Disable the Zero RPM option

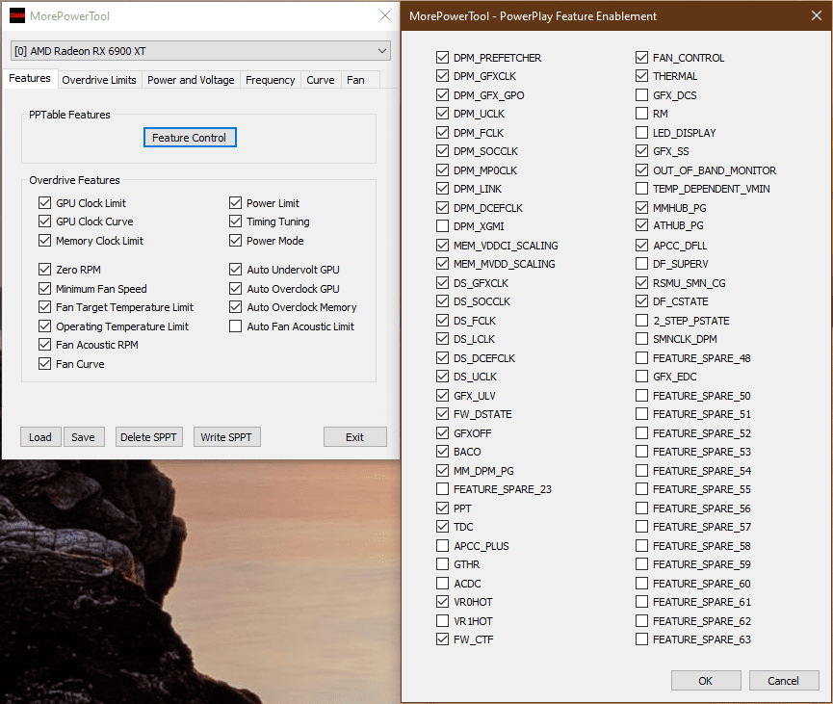[x=44, y=270]
